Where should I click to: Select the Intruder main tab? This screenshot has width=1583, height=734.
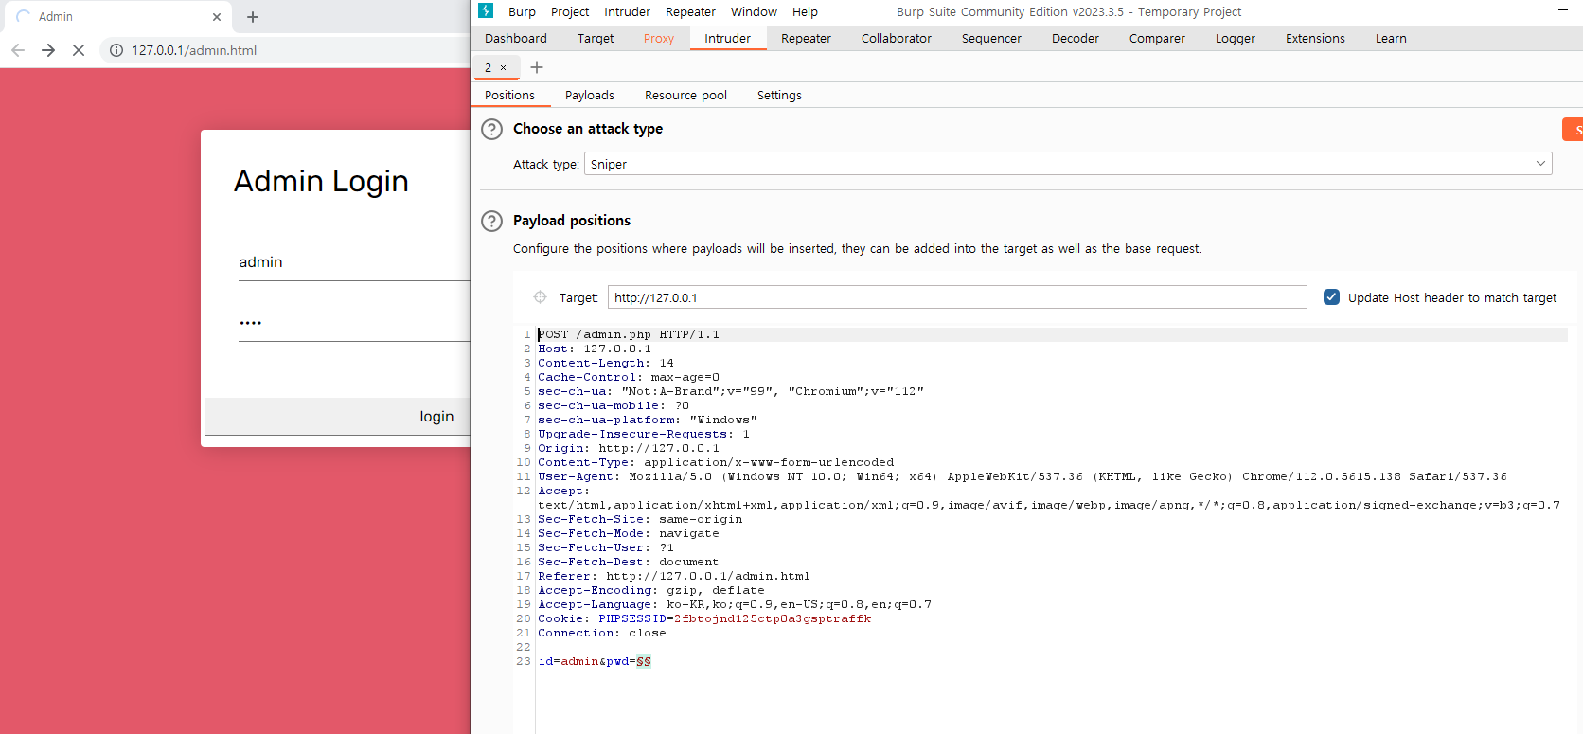(727, 38)
